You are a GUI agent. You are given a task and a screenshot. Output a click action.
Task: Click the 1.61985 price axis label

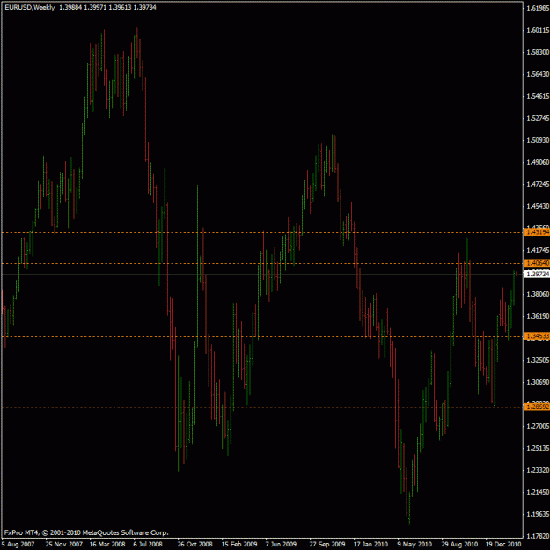[538, 8]
